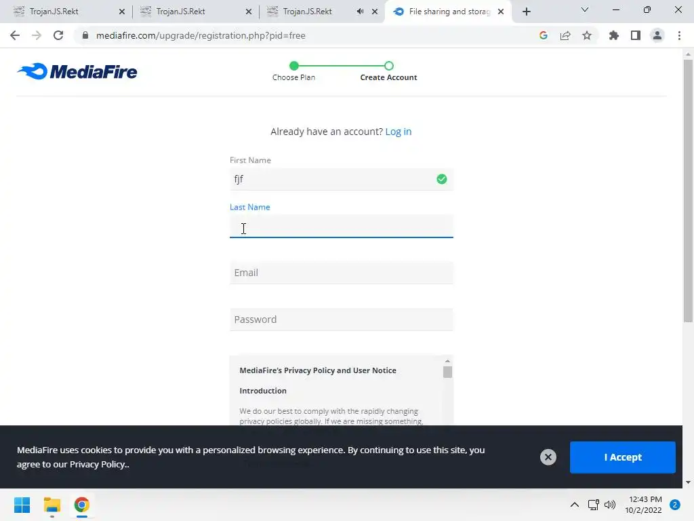Click the Chrome taskbar icon

click(82, 505)
